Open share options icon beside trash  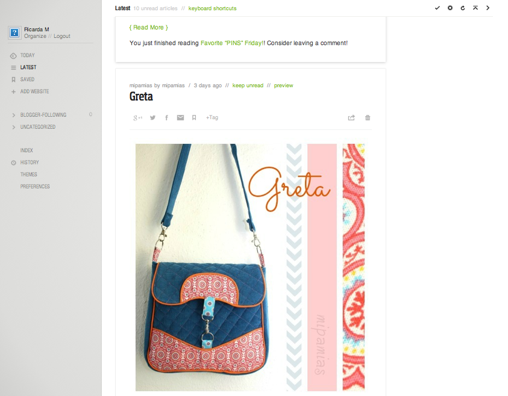351,118
